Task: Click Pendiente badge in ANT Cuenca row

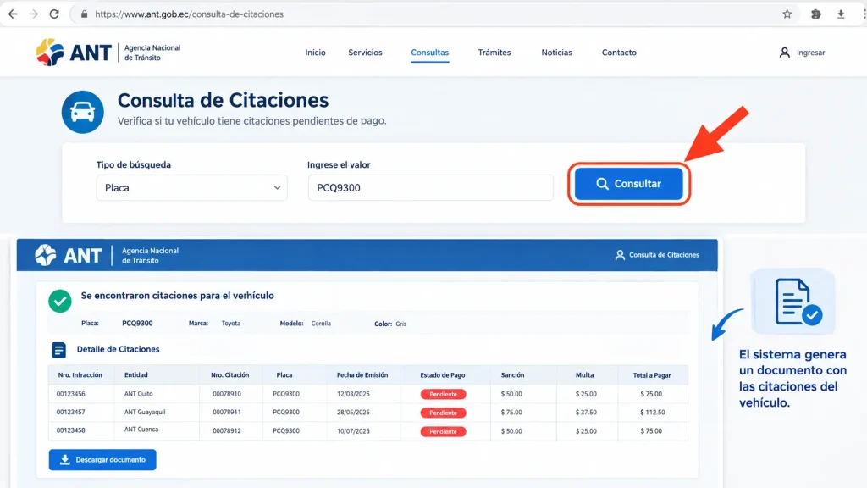Action: tap(443, 431)
